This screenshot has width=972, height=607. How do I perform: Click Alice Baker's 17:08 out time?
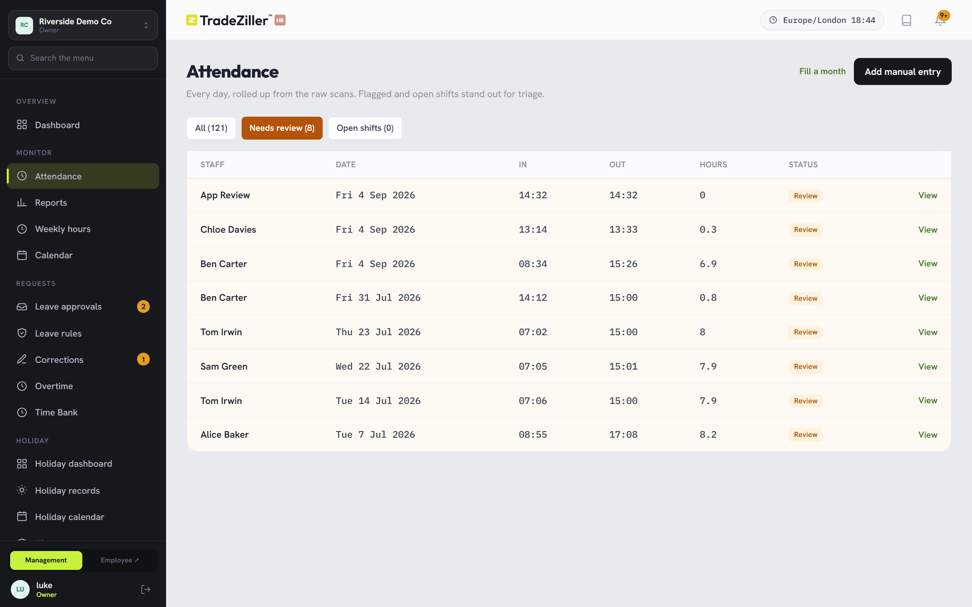point(623,435)
